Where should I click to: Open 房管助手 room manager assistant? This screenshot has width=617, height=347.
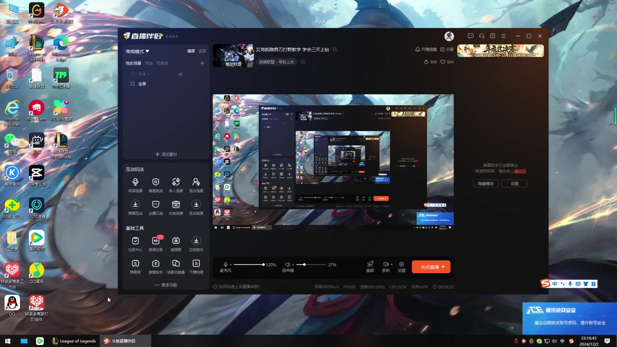[x=156, y=266]
